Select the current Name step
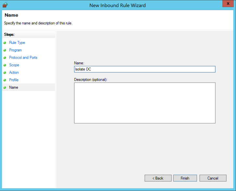 14,87
